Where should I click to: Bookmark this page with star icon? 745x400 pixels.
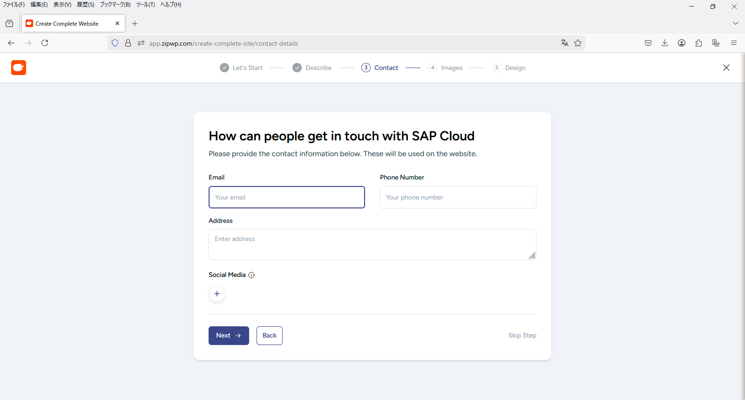coord(578,43)
